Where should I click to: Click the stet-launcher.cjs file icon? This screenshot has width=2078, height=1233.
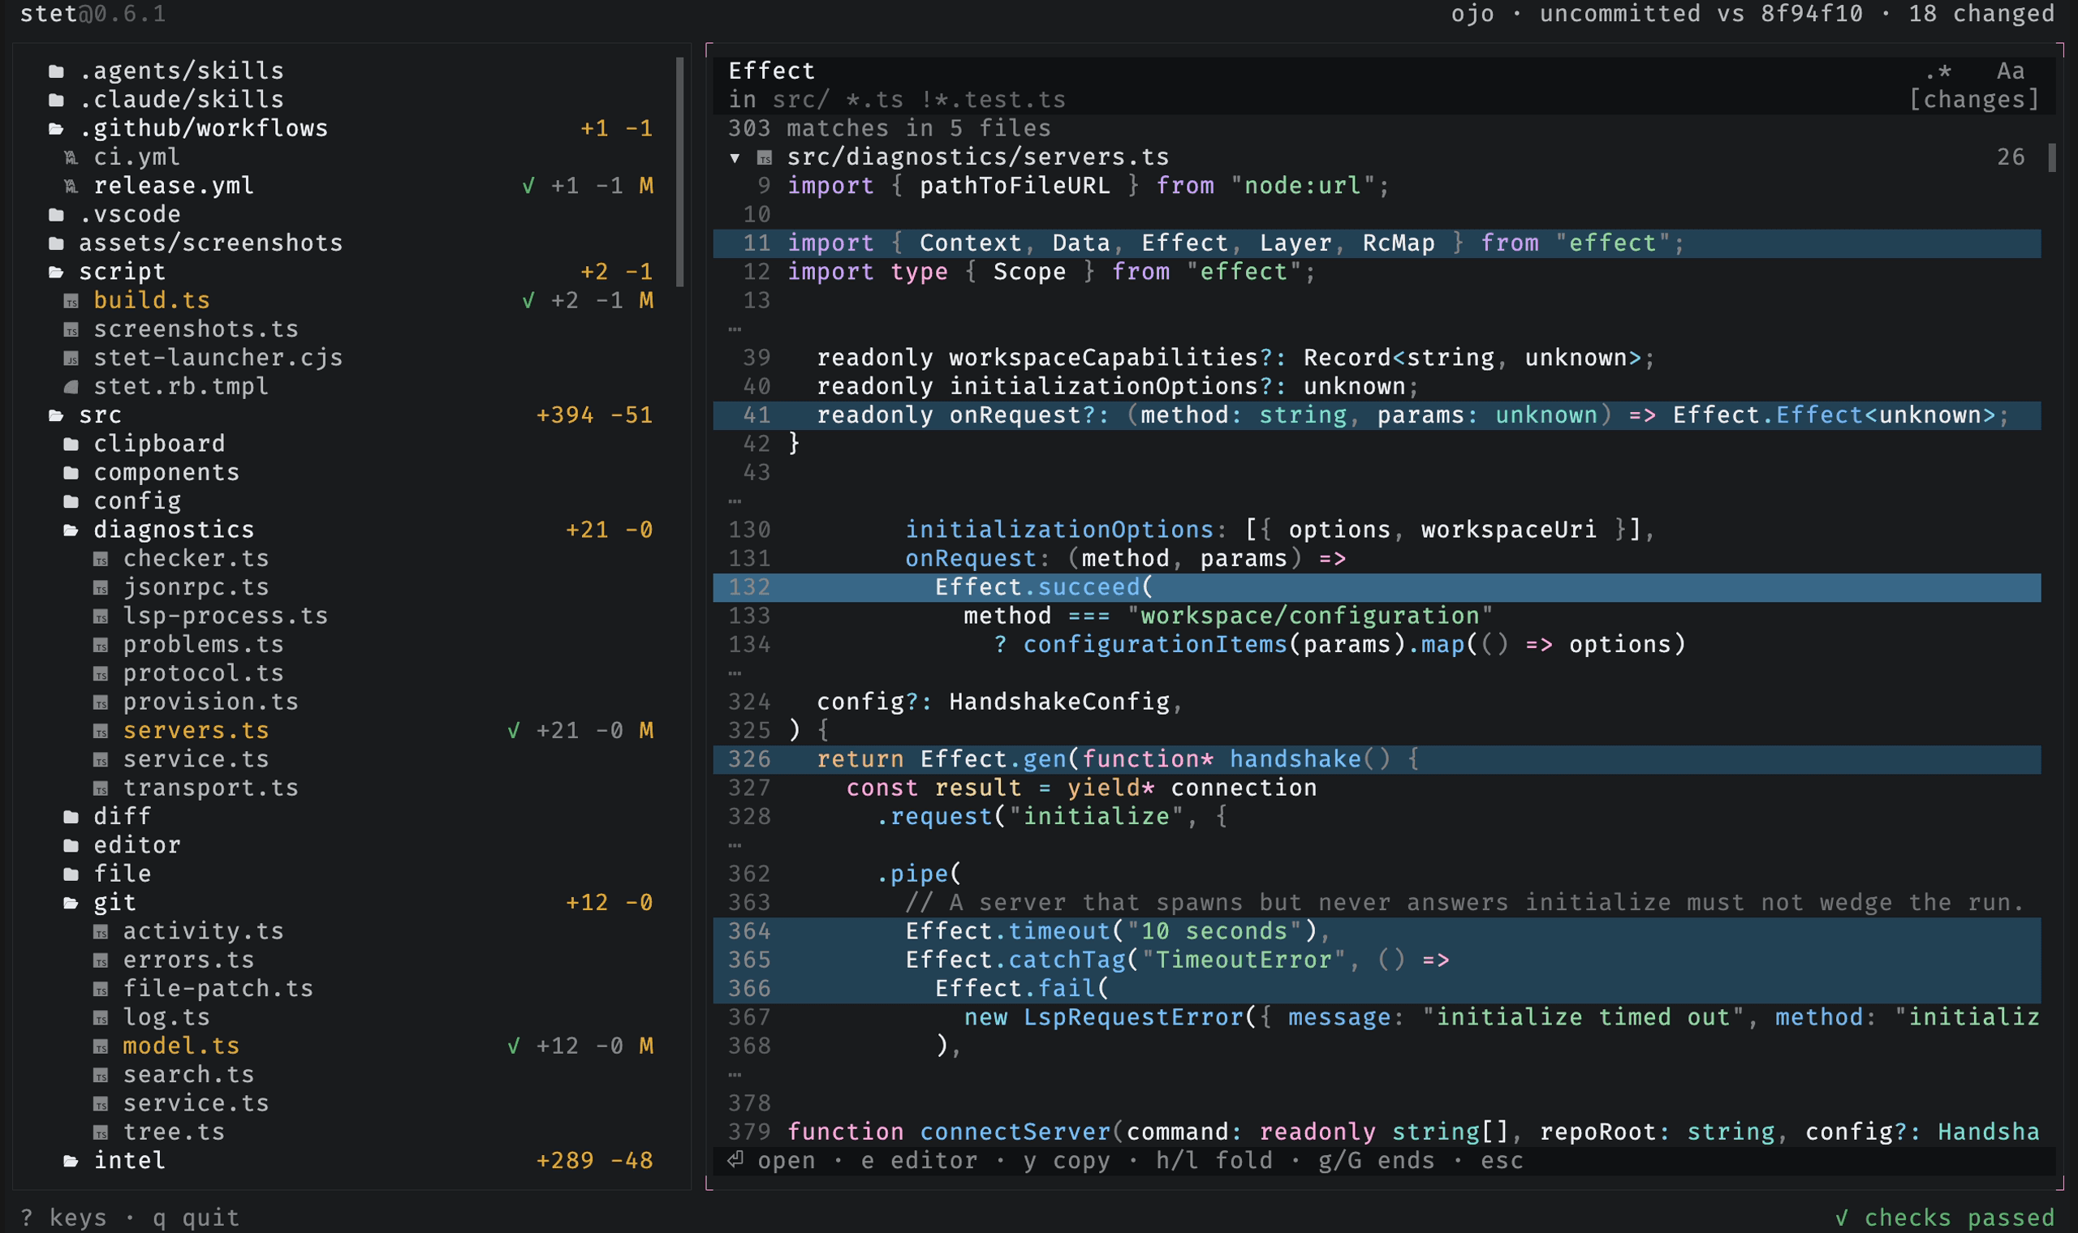[x=71, y=358]
